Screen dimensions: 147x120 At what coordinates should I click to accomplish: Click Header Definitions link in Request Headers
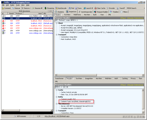click(135, 18)
